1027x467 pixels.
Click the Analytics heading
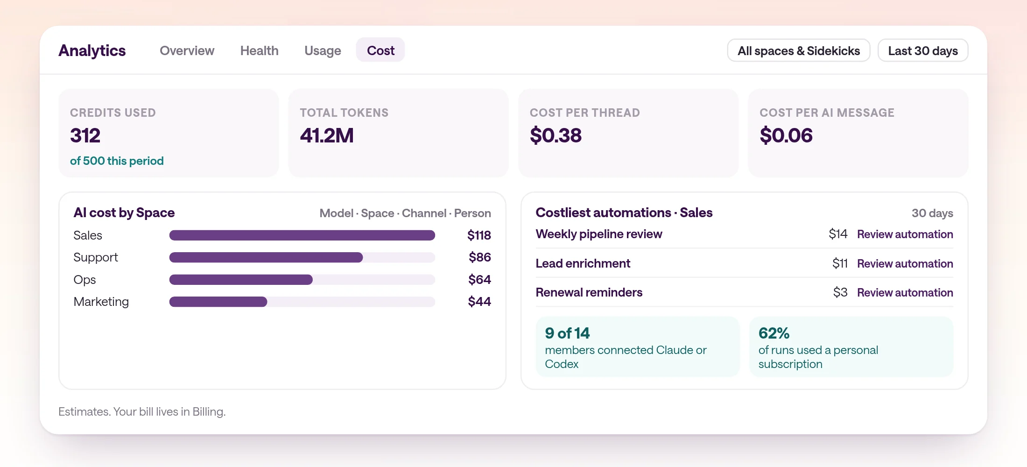[92, 50]
